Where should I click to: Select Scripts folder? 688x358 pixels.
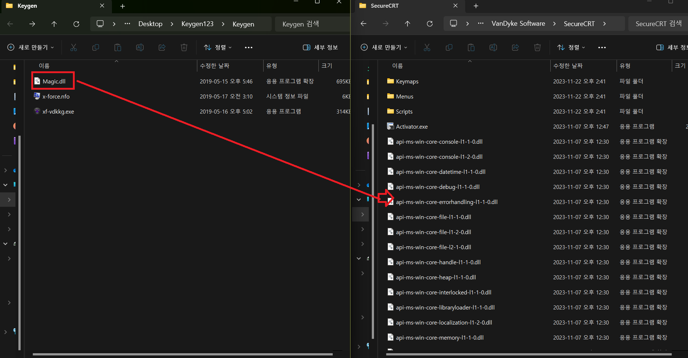pos(404,111)
